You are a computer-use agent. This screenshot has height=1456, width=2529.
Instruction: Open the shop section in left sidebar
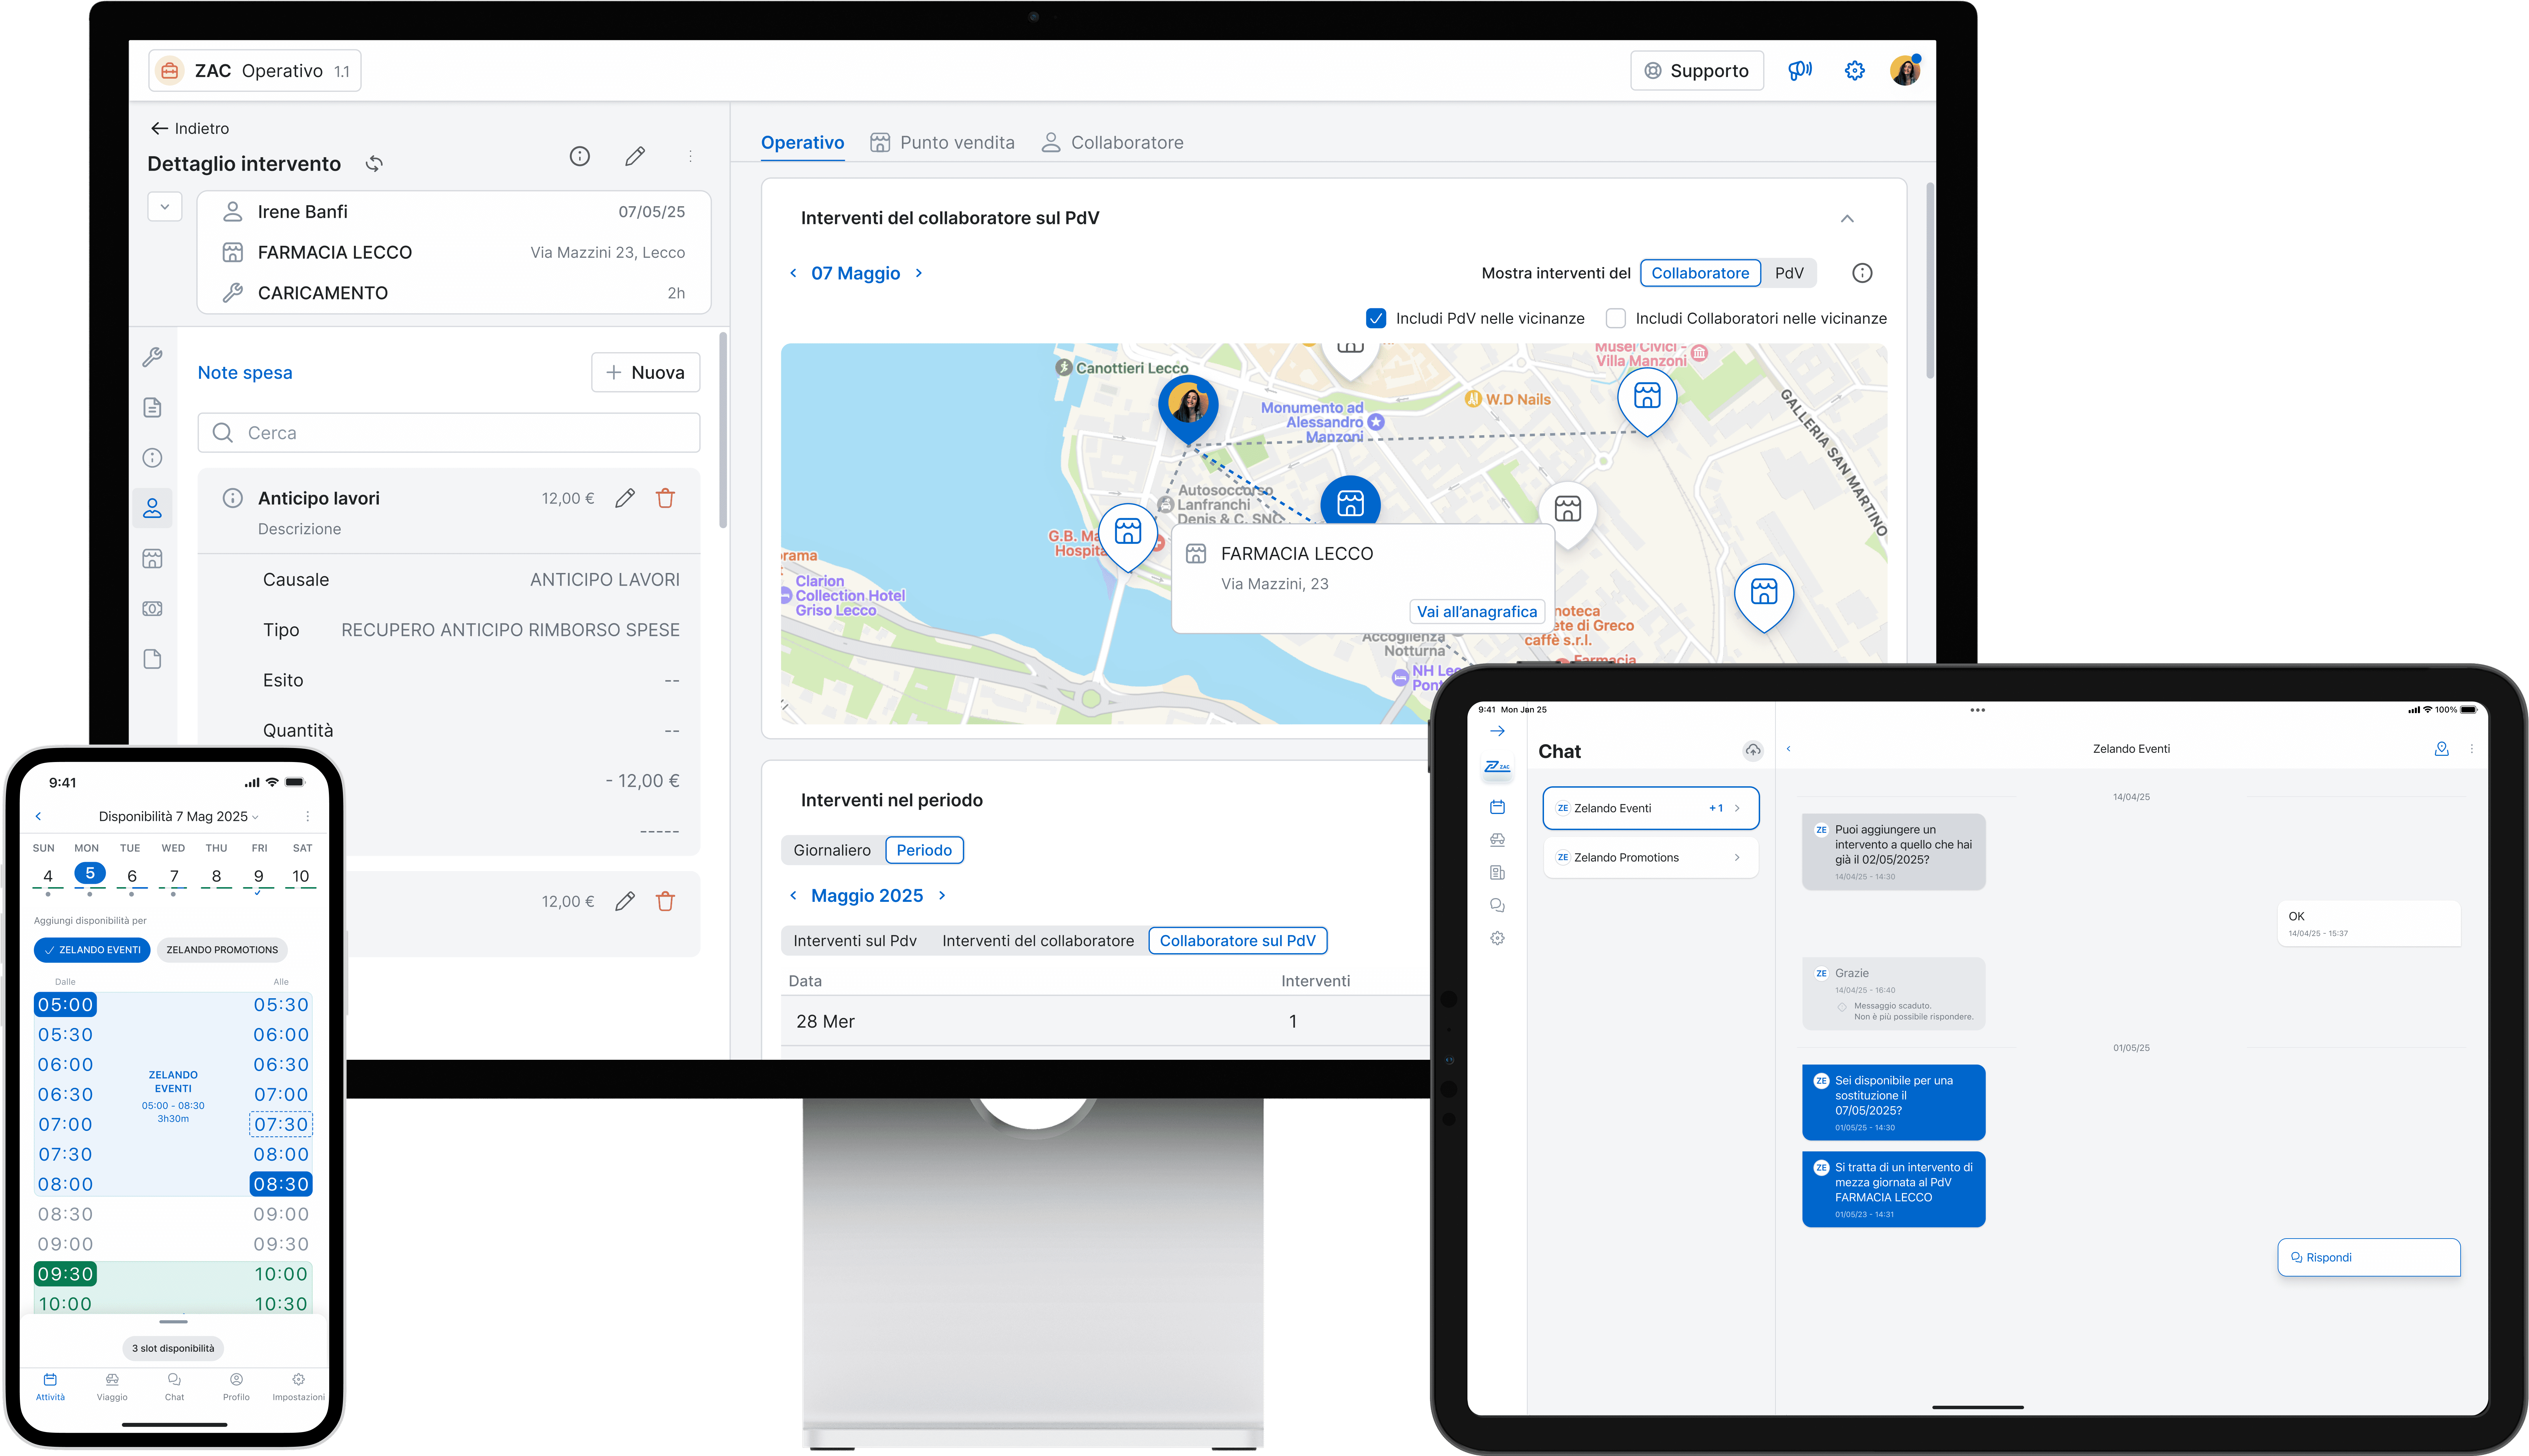point(152,558)
